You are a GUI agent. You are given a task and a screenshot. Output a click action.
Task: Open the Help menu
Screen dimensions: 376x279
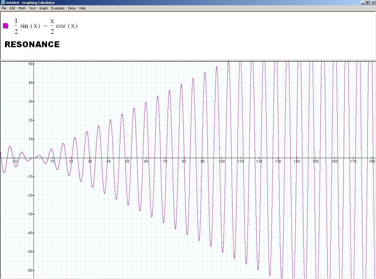coord(83,8)
